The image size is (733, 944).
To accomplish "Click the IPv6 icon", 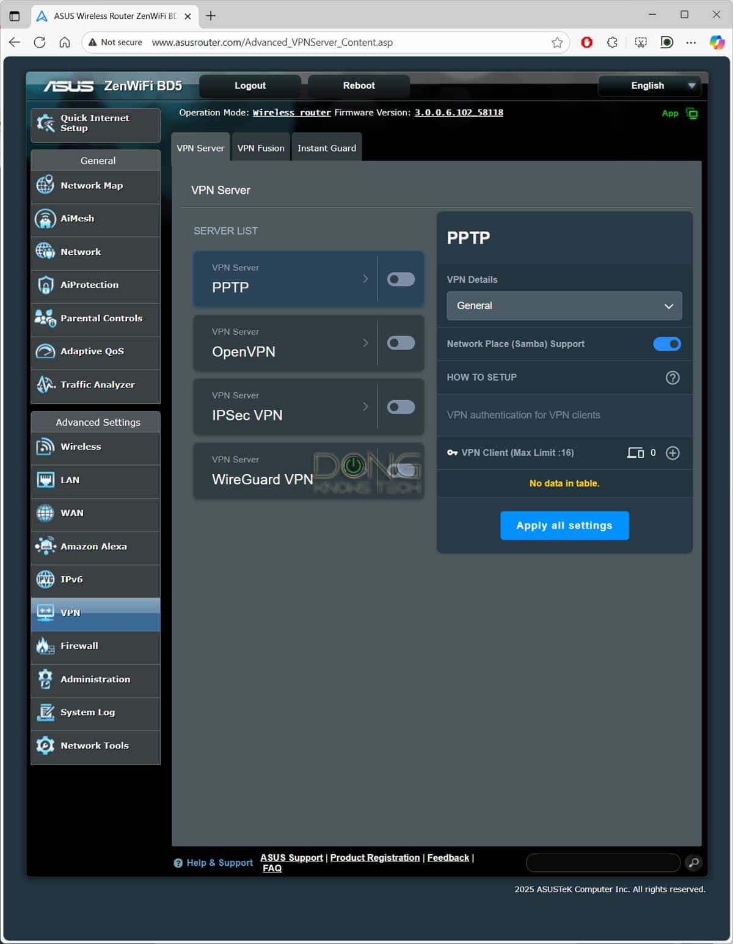I will coord(45,579).
